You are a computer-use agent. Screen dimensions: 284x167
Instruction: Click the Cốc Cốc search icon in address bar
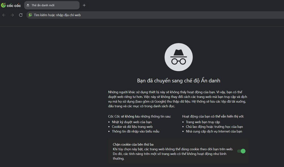(x=30, y=15)
